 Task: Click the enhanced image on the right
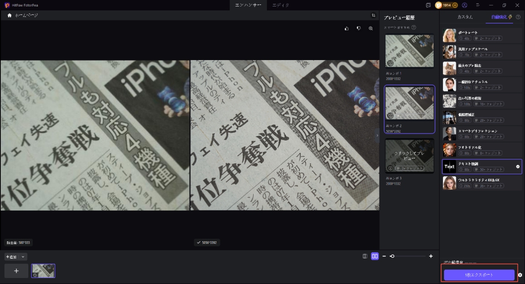coord(284,135)
